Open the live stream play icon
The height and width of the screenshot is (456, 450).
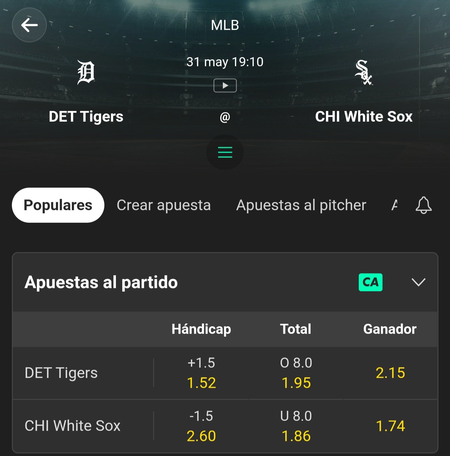225,85
